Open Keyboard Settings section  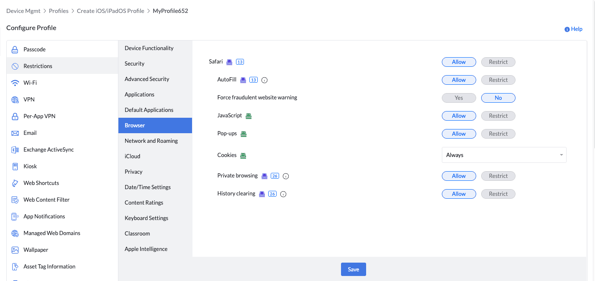click(155, 218)
